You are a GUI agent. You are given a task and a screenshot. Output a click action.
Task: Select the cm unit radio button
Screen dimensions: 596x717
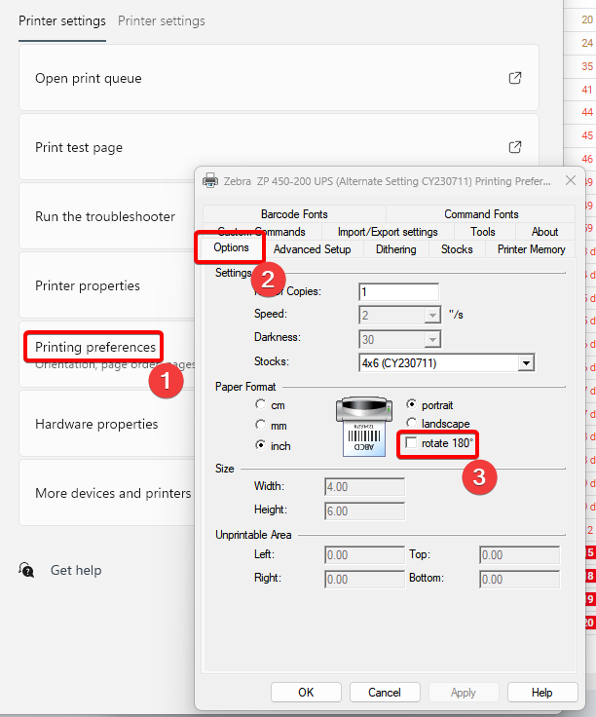coord(260,405)
